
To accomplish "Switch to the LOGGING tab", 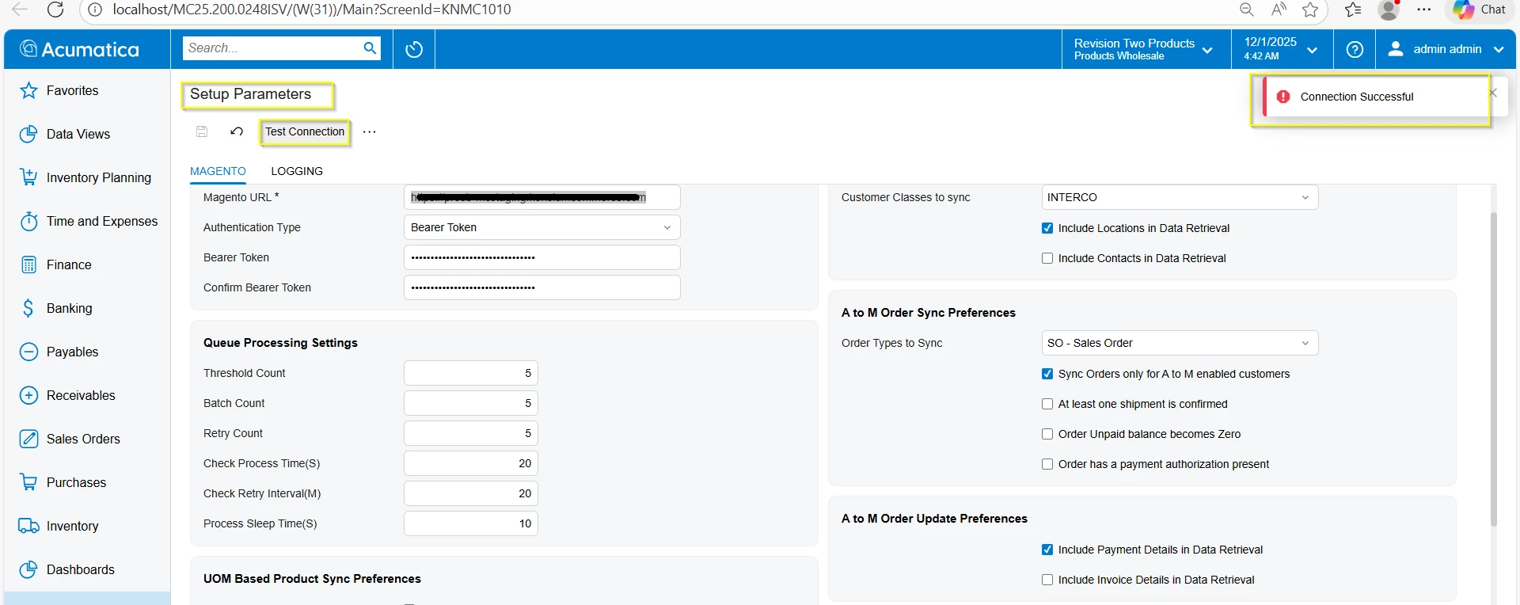I will coord(297,171).
